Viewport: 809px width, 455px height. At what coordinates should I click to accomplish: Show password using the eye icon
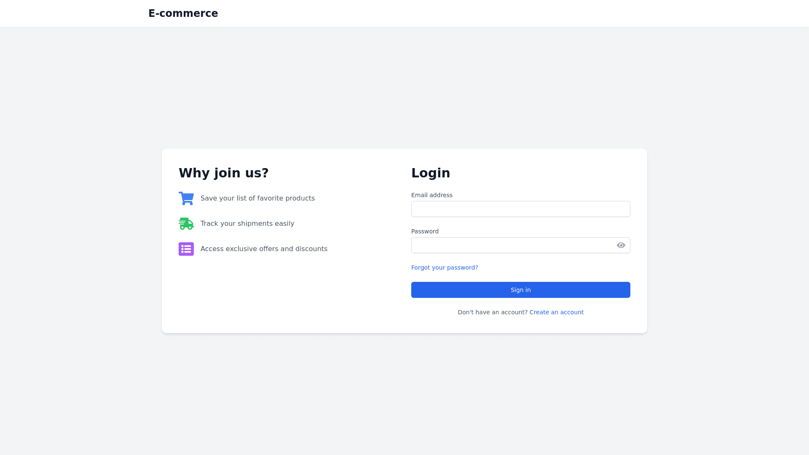click(x=621, y=245)
